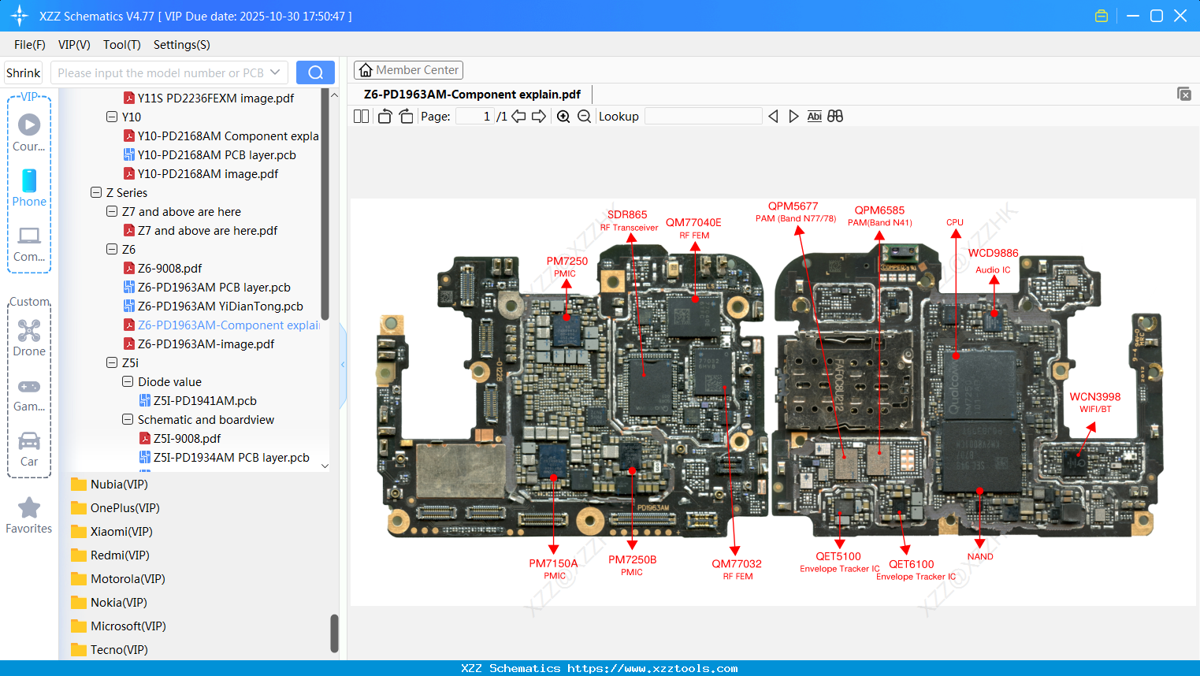This screenshot has height=676, width=1200.
Task: Zoom out of the PDF page
Action: pos(583,116)
